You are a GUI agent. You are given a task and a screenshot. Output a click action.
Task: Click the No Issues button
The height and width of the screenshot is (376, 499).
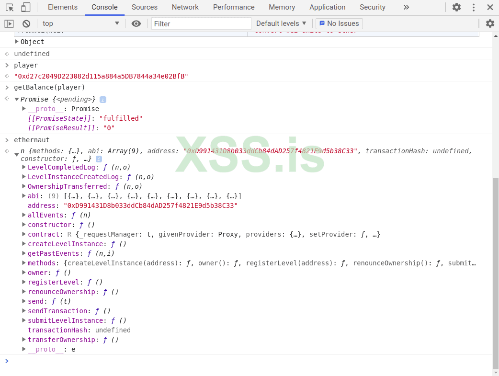click(339, 23)
